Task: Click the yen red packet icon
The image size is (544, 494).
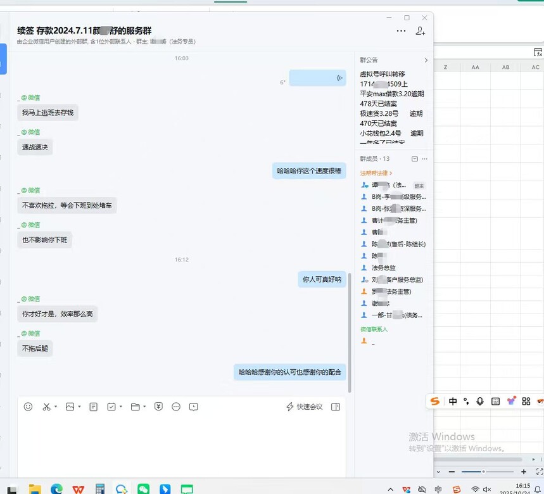Action: coord(158,407)
